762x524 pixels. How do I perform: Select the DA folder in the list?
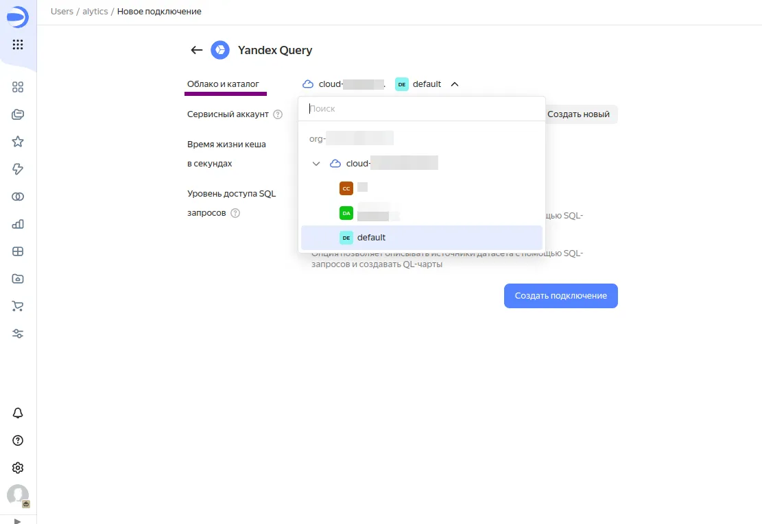pyautogui.click(x=421, y=213)
